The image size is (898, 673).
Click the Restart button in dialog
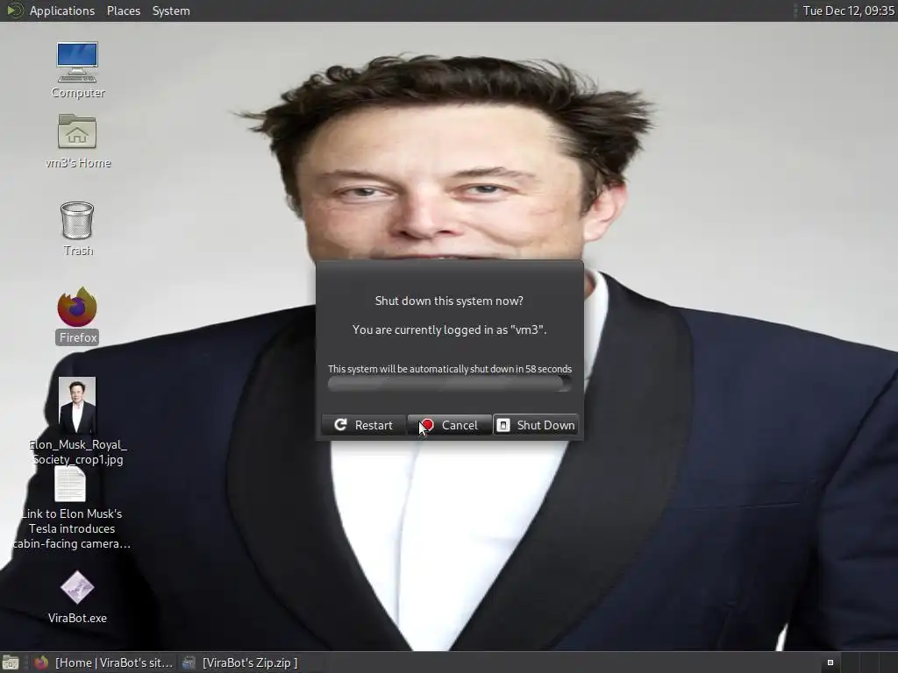364,425
